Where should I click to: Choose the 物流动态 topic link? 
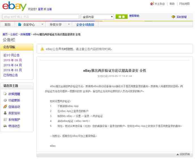(14, 126)
